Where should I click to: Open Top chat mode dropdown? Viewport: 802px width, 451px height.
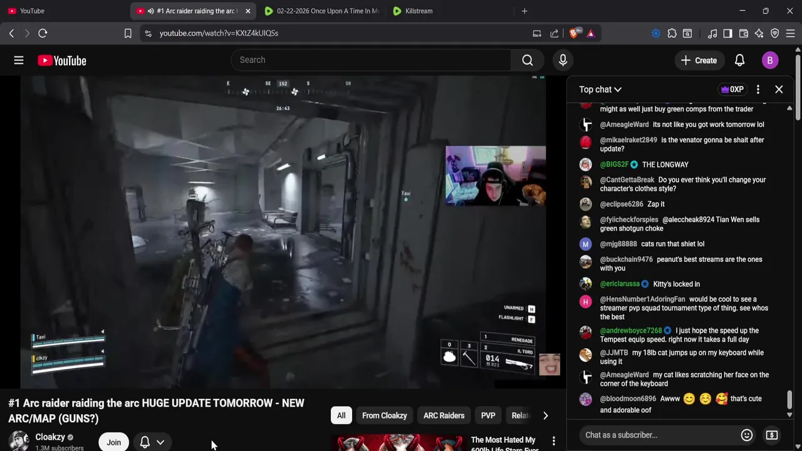pos(600,90)
